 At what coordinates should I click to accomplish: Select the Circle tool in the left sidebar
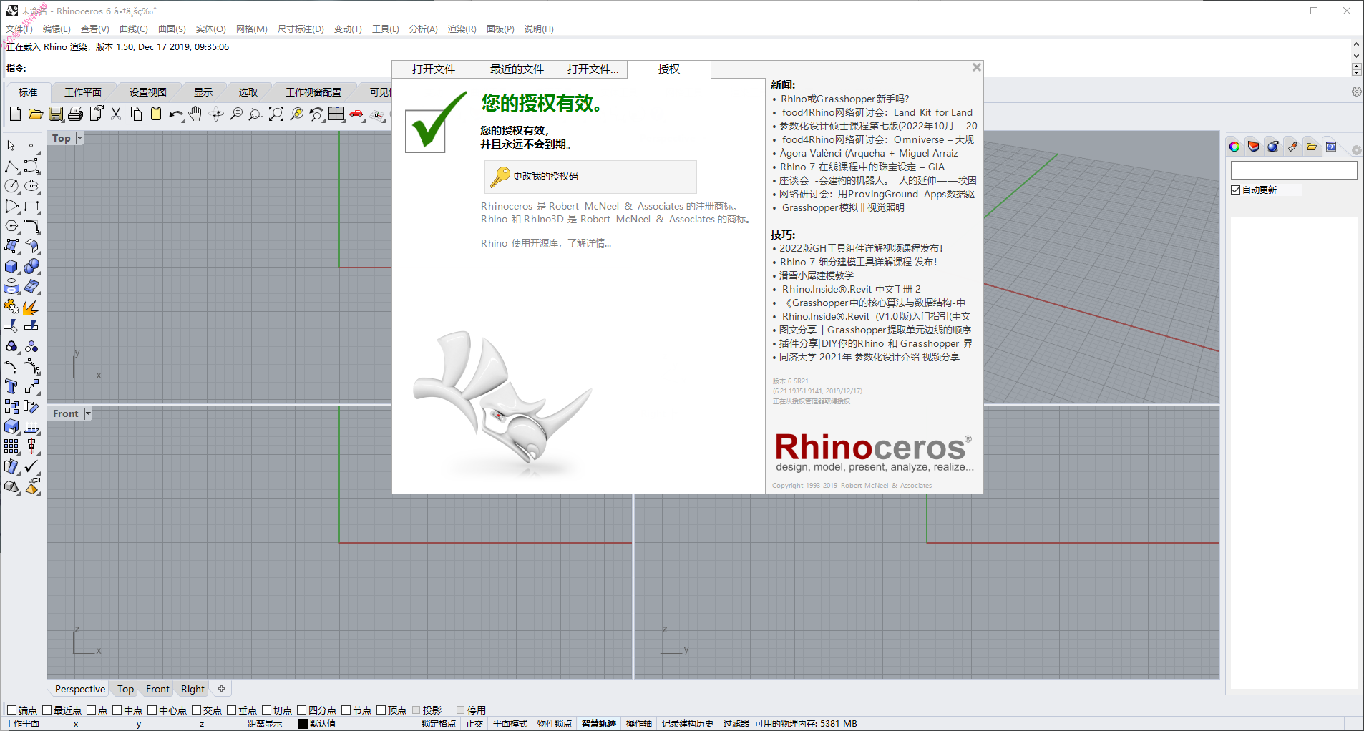coord(11,186)
